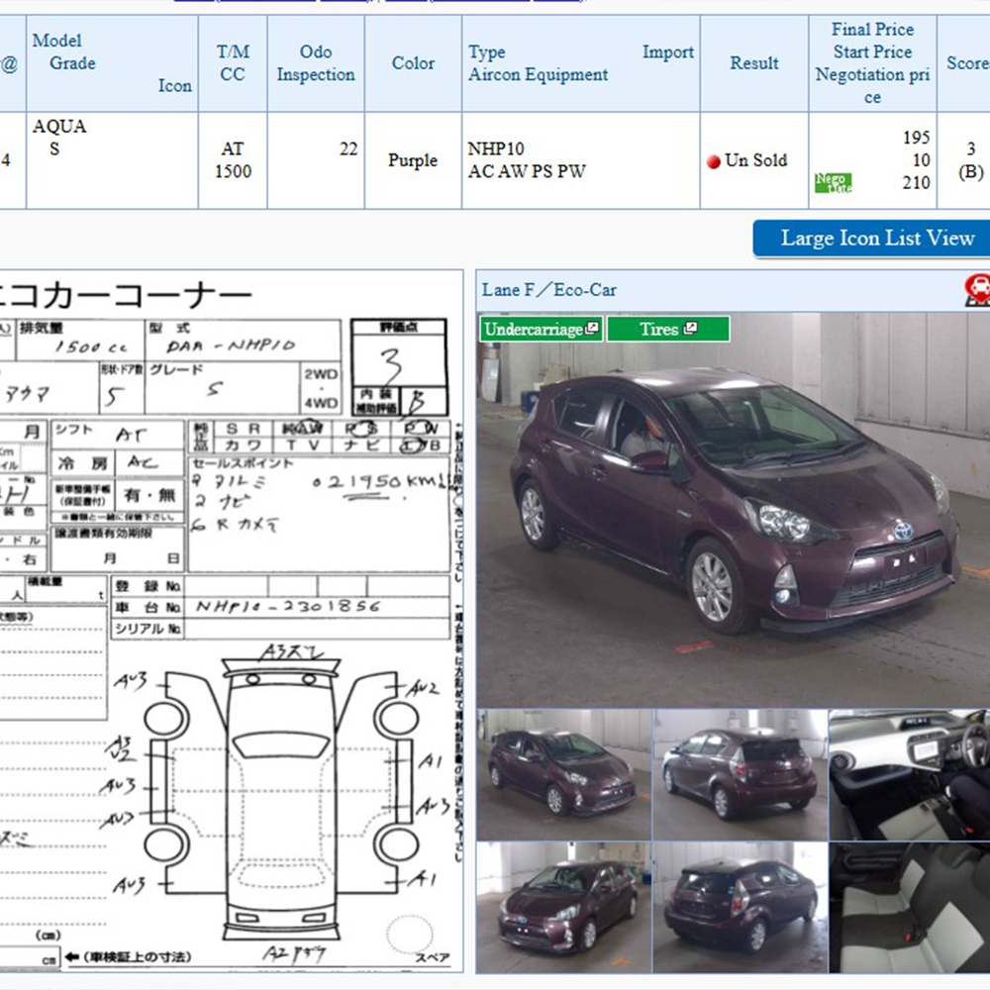Open bottom-middle thumbnail of rear-right view

click(x=740, y=906)
